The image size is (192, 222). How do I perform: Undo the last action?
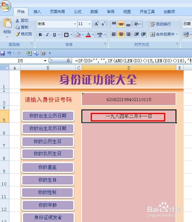click(9, 53)
